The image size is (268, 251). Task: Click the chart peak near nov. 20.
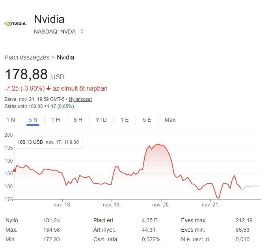coord(158,145)
